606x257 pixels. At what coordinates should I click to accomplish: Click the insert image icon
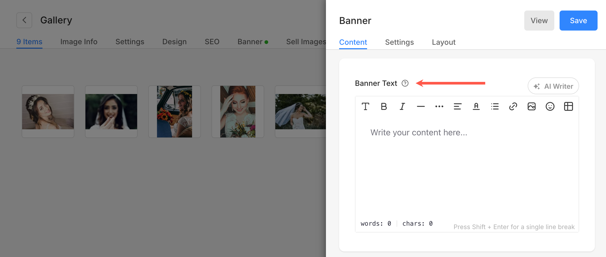531,107
